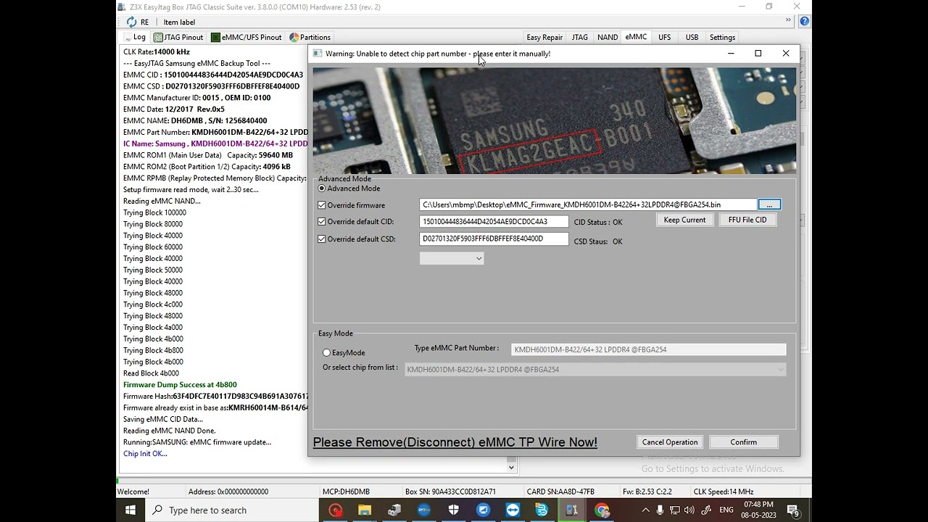The image size is (928, 522).
Task: Click the default CSD value field
Action: [x=494, y=239]
